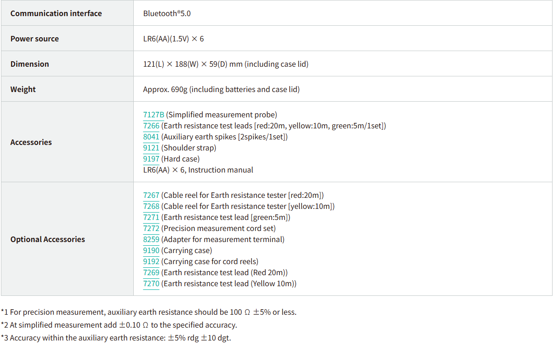Click the 7267 red cable reel link
Image resolution: width=553 pixels, height=352 pixels.
tap(151, 196)
